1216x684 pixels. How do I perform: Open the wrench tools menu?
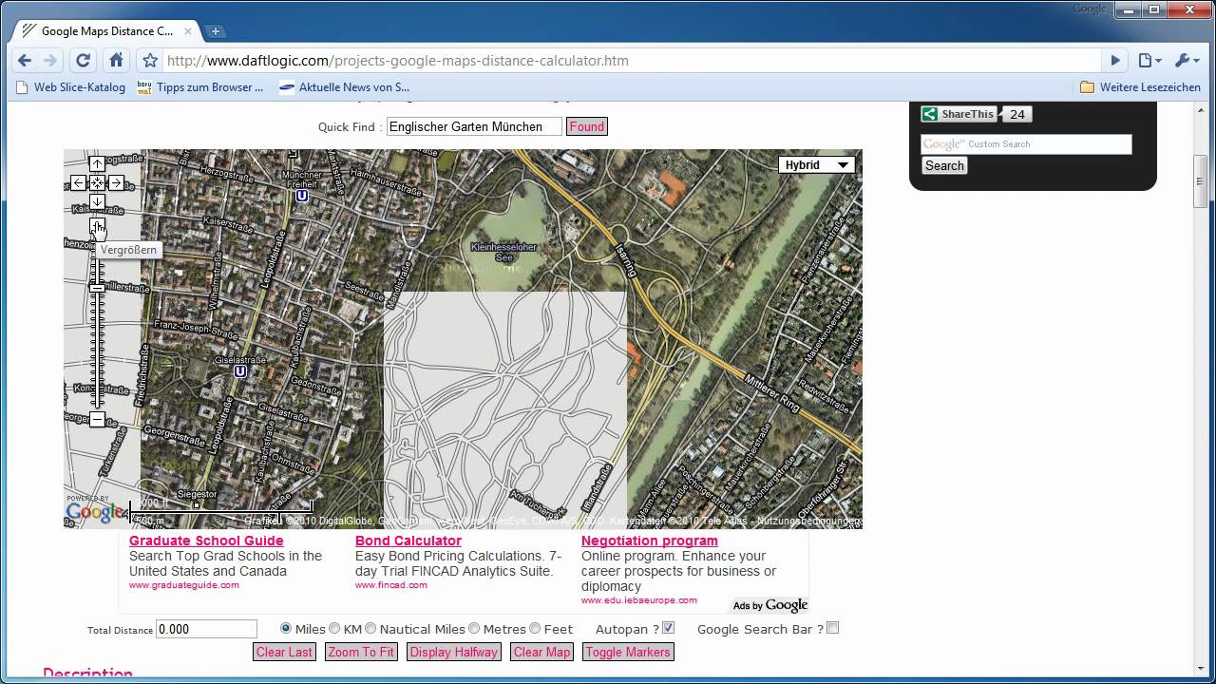pos(1187,60)
